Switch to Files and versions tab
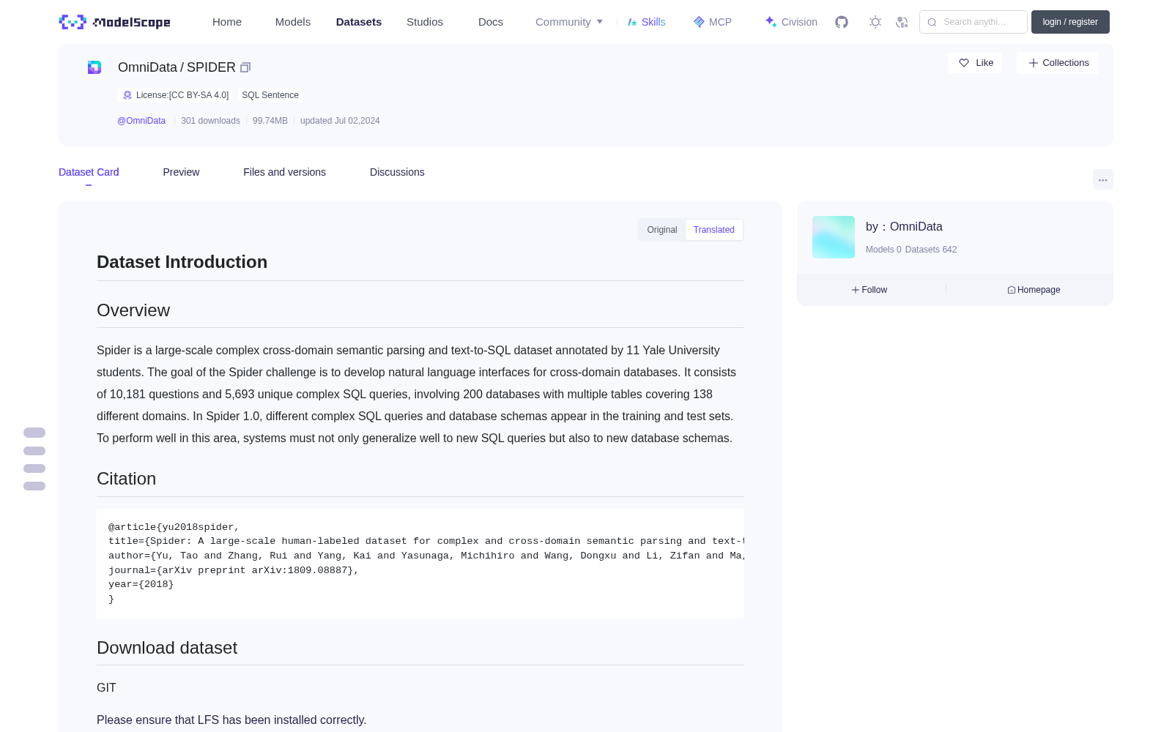The height and width of the screenshot is (732, 1172). click(284, 172)
